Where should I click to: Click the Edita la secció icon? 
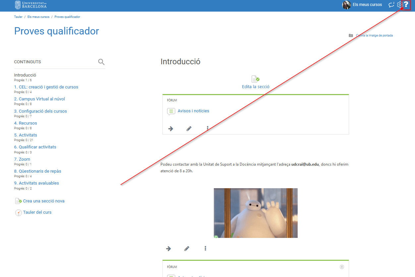pyautogui.click(x=255, y=79)
